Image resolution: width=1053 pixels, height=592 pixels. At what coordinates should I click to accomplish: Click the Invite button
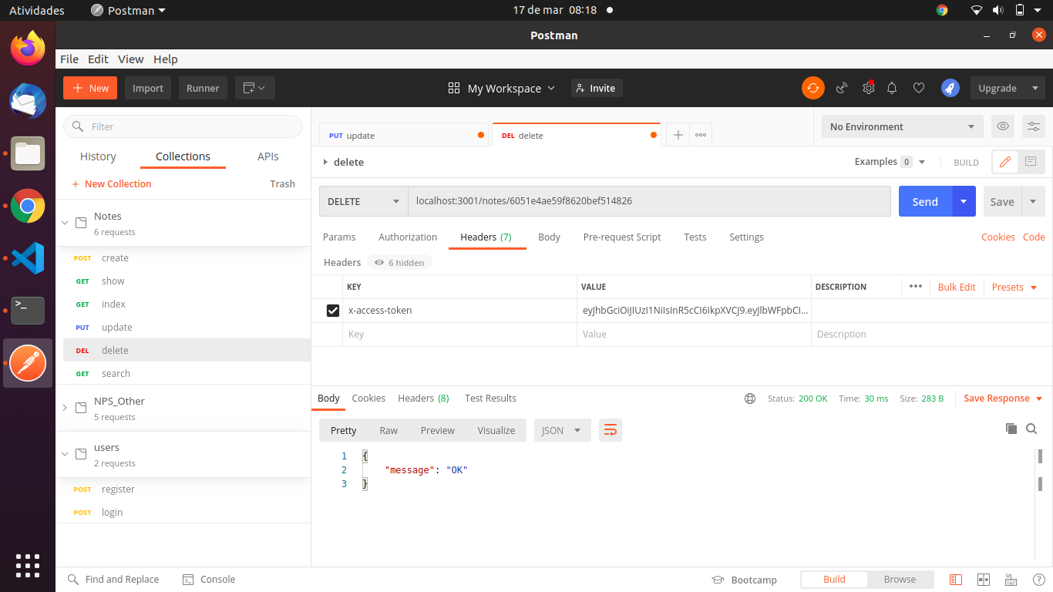pyautogui.click(x=597, y=88)
